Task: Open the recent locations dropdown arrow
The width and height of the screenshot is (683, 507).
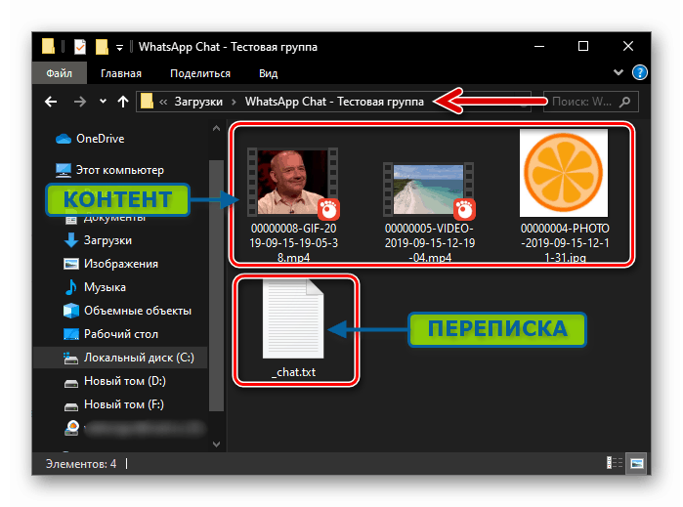Action: point(103,101)
